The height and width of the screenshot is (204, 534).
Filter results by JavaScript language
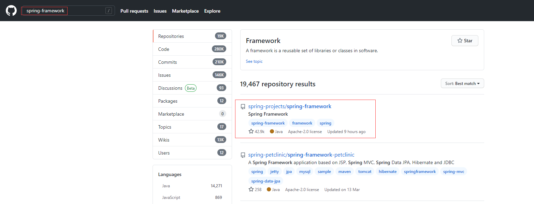(192, 198)
